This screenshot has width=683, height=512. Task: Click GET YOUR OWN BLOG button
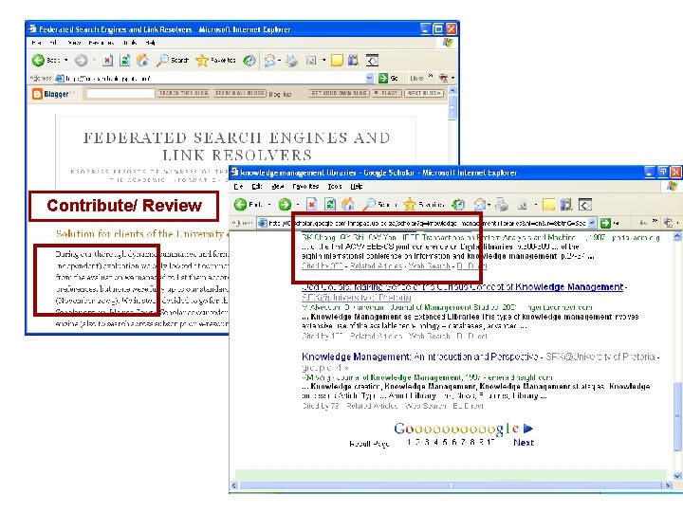(339, 93)
